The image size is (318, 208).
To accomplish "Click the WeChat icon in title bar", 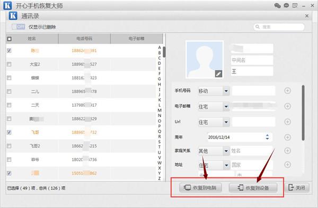I will coord(277,5).
